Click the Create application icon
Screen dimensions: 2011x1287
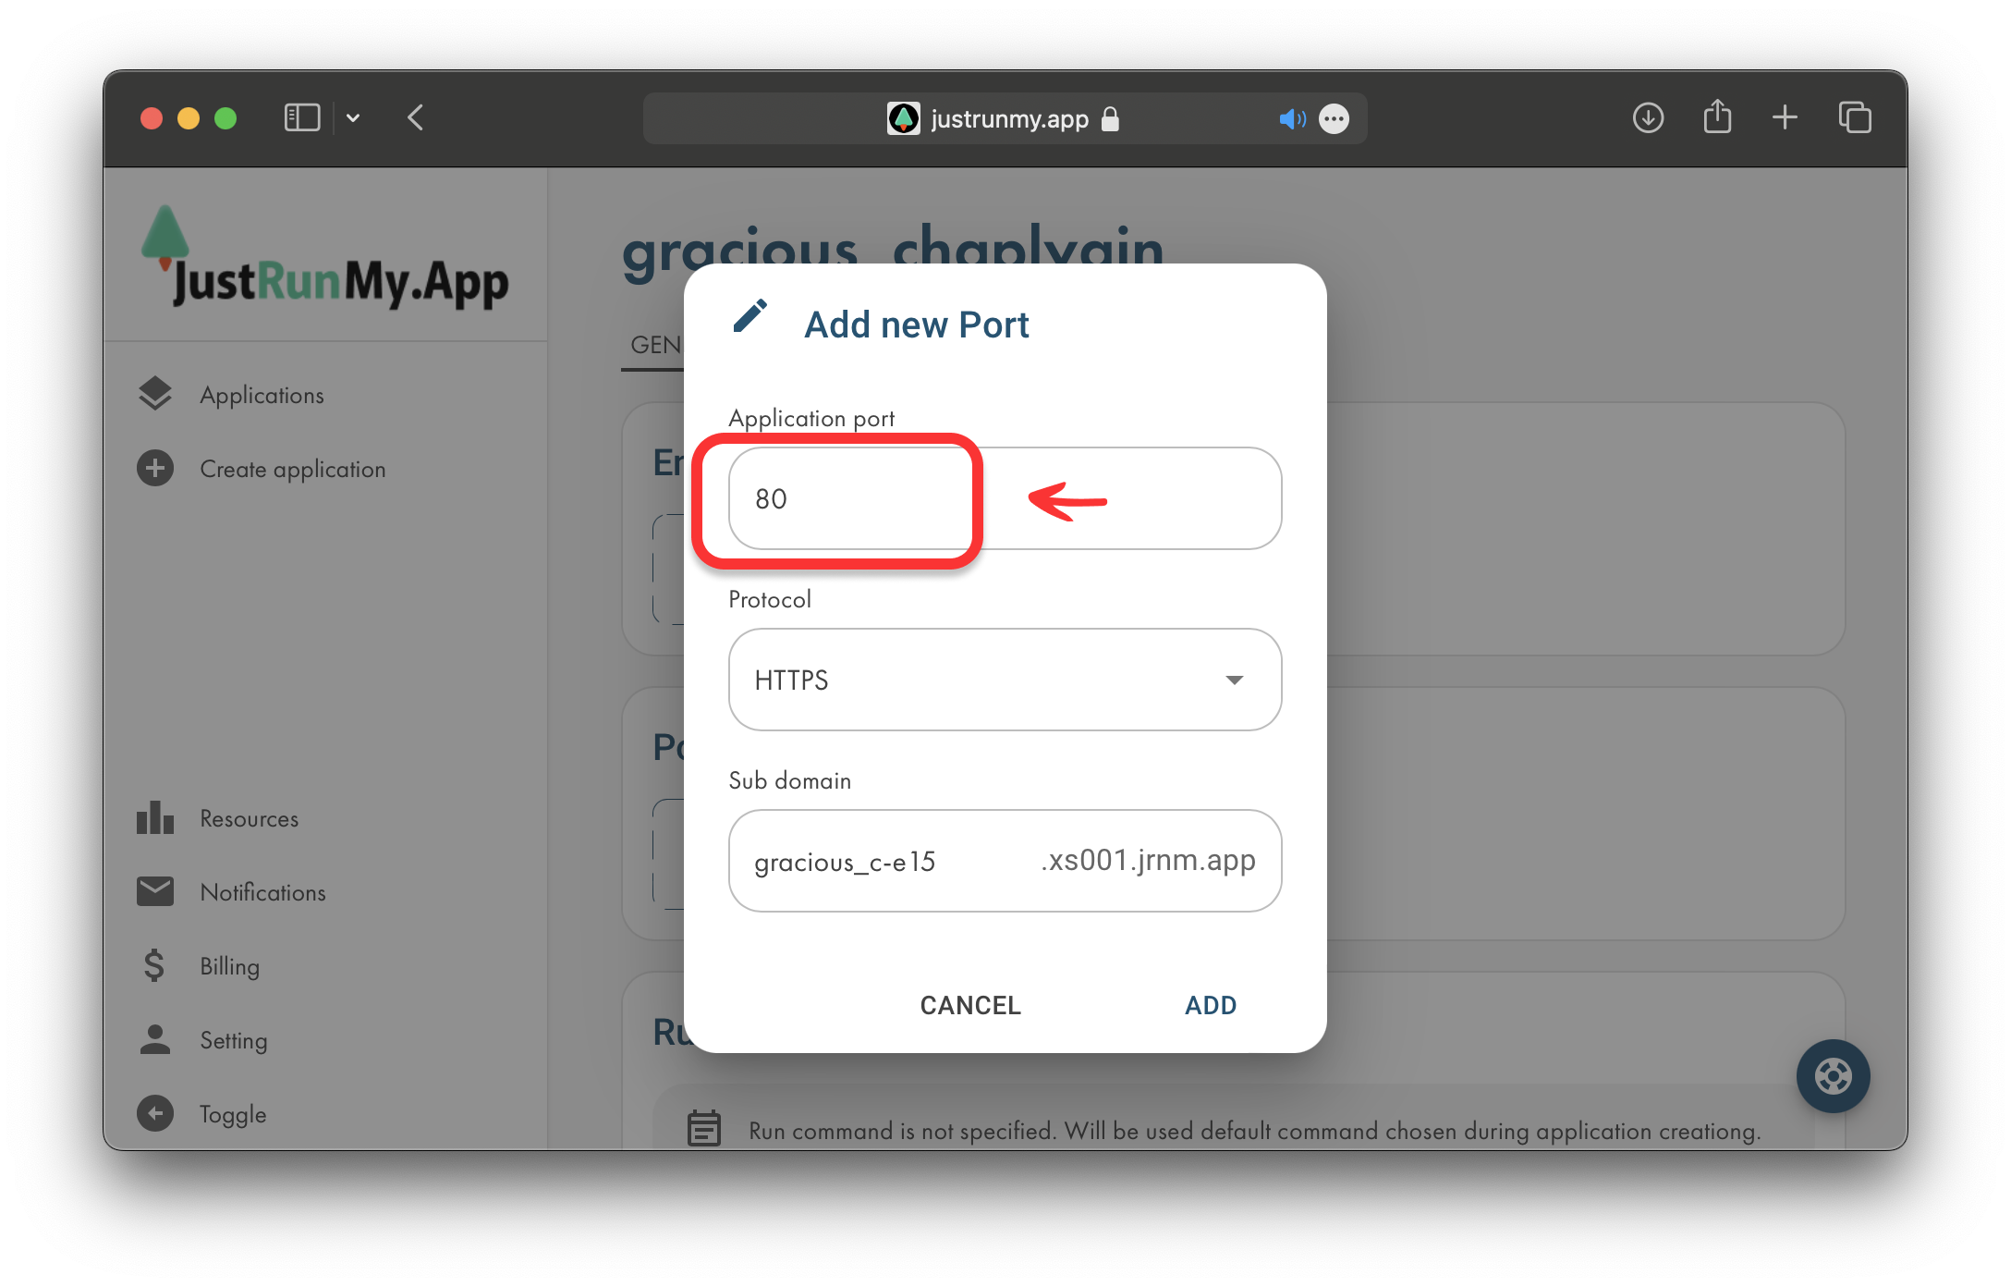157,469
